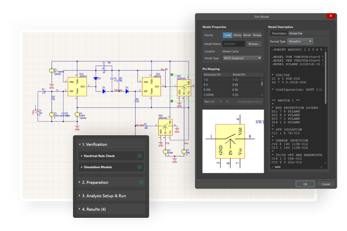Click the D1 diode symbol
The height and width of the screenshot is (231, 347).
click(x=96, y=78)
